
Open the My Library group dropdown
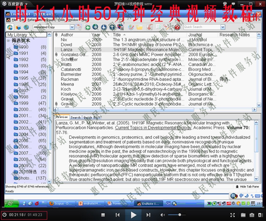[26, 35]
